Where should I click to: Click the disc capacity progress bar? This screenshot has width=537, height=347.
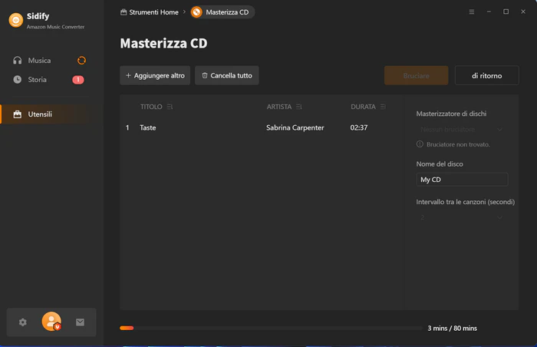click(x=271, y=328)
